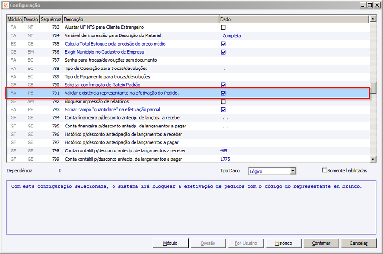383x254 pixels.
Task: Select row Senha para trocas/devoluções sem documento
Action: point(188,60)
